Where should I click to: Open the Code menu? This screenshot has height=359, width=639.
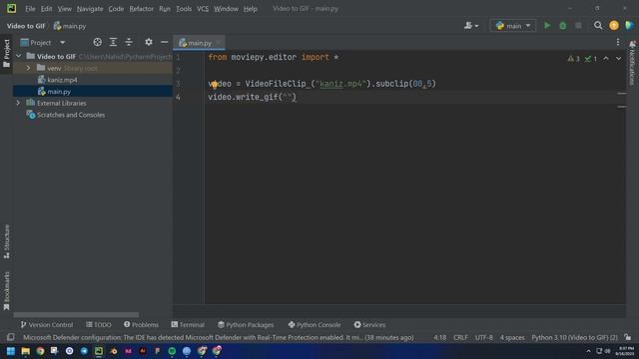pos(116,9)
